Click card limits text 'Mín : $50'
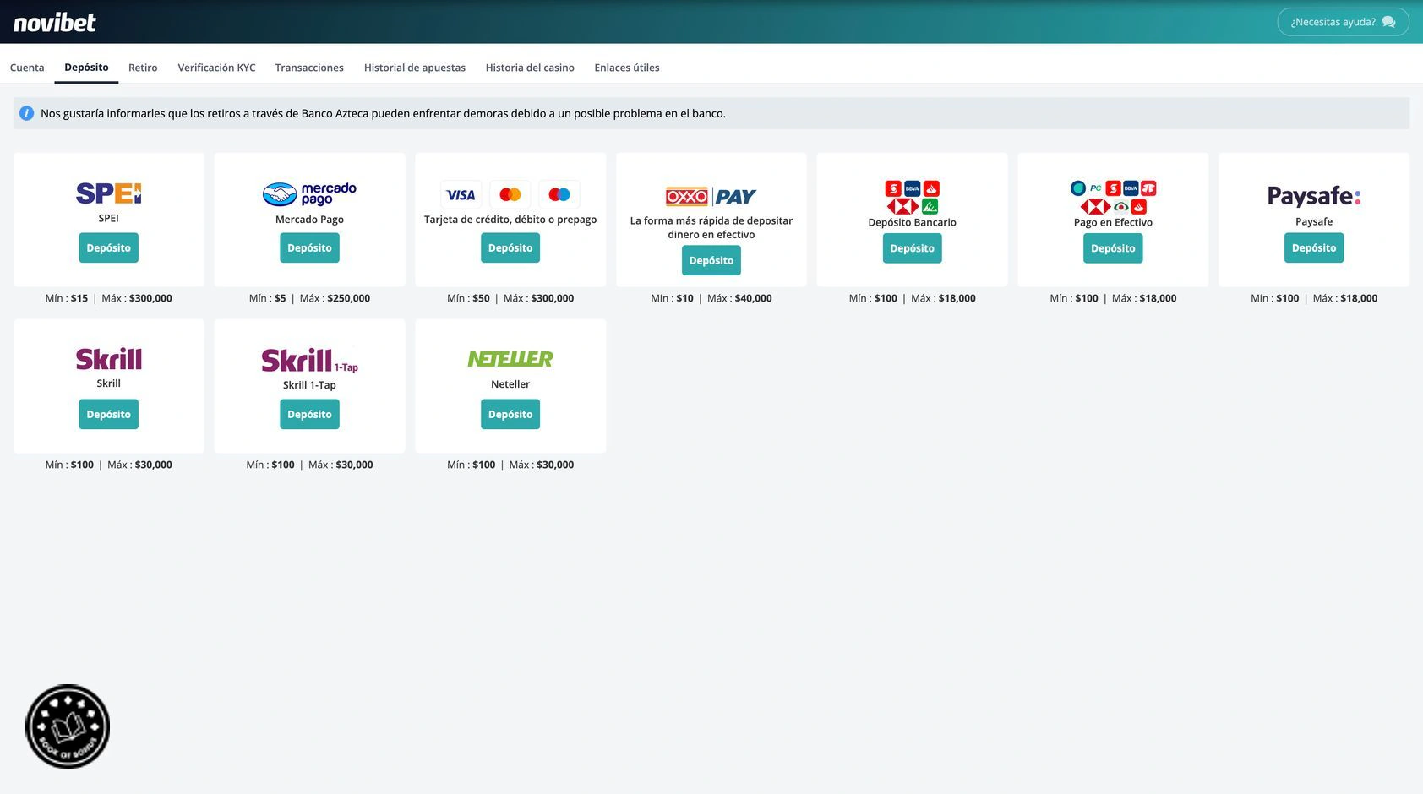 468,298
